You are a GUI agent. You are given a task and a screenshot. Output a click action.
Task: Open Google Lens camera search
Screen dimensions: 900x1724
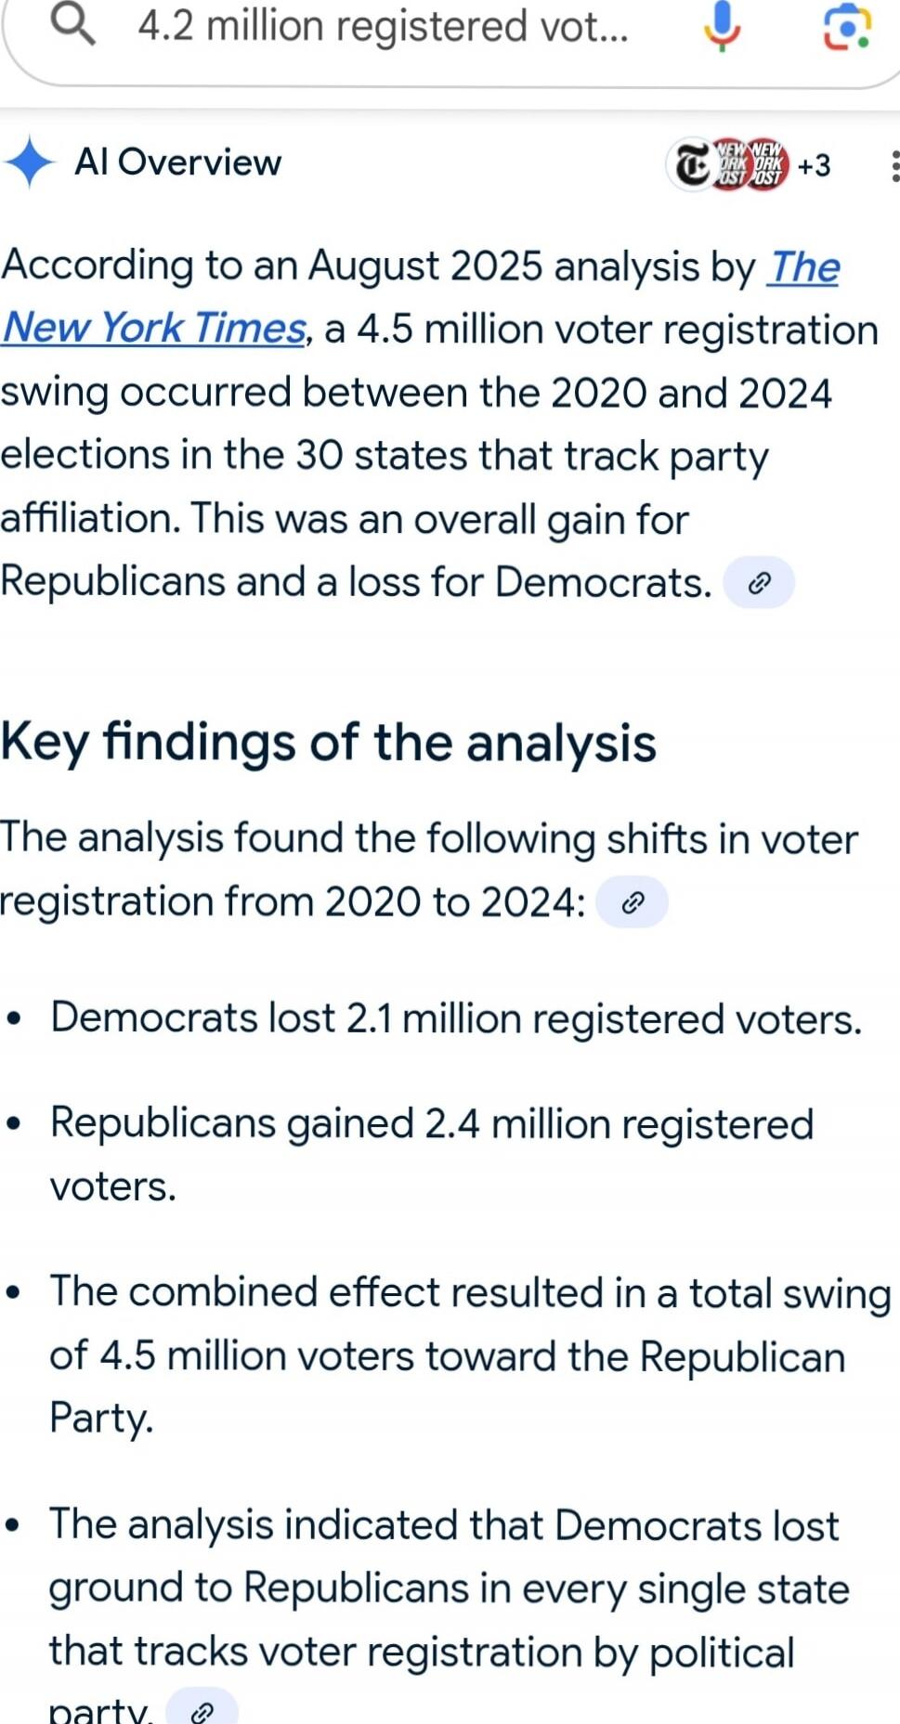coord(847,26)
